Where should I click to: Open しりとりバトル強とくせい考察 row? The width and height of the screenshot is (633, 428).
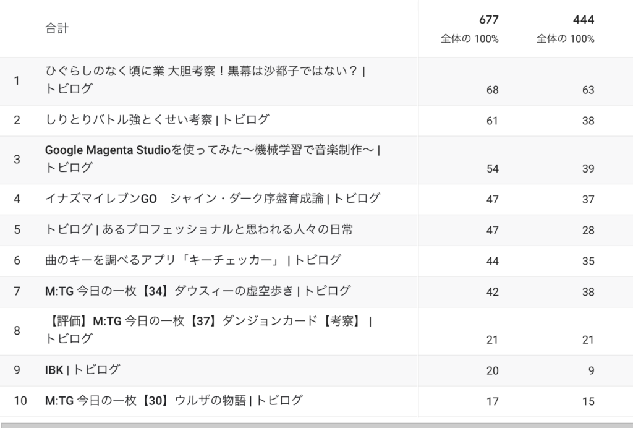pyautogui.click(x=158, y=120)
